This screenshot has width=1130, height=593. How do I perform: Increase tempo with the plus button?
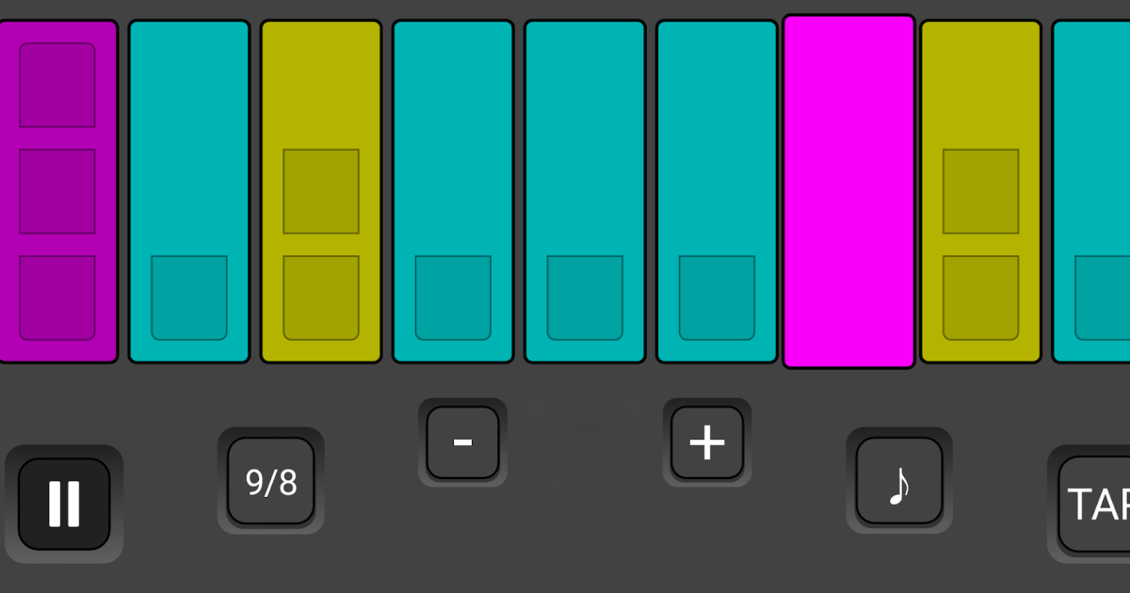coord(707,441)
